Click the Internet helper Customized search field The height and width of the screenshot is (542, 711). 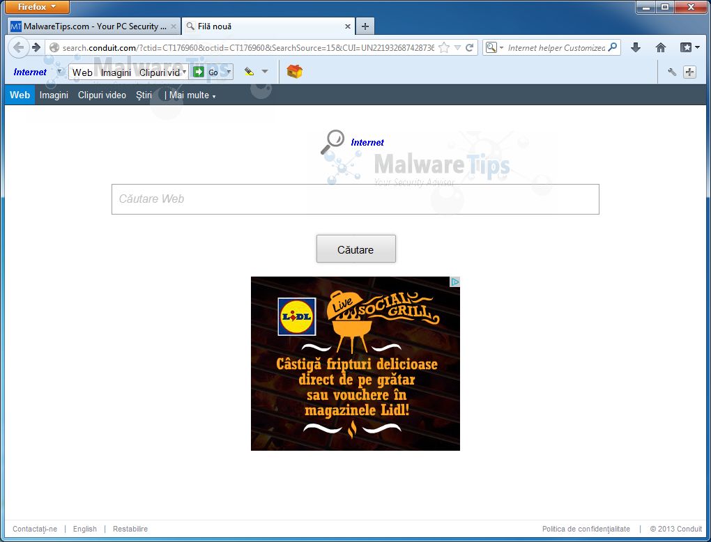pos(556,47)
